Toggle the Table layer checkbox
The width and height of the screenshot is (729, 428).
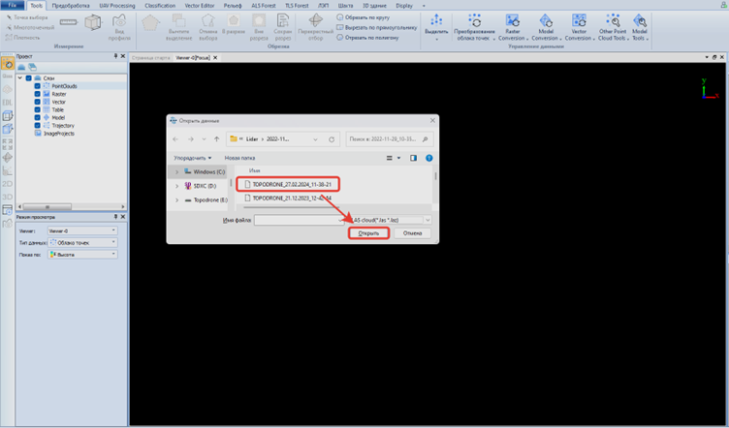[x=37, y=110]
